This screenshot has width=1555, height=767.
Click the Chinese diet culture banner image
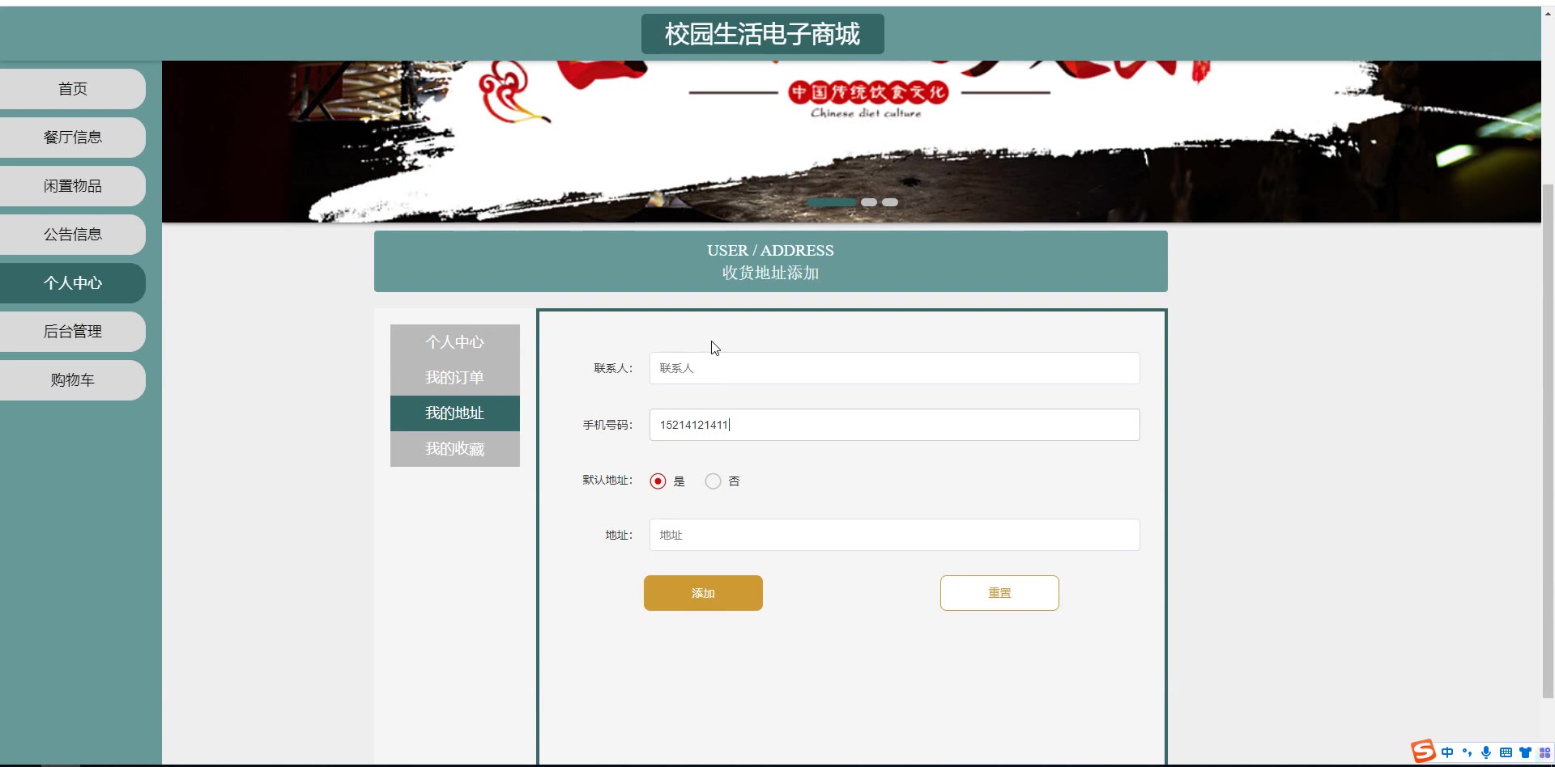click(x=851, y=142)
